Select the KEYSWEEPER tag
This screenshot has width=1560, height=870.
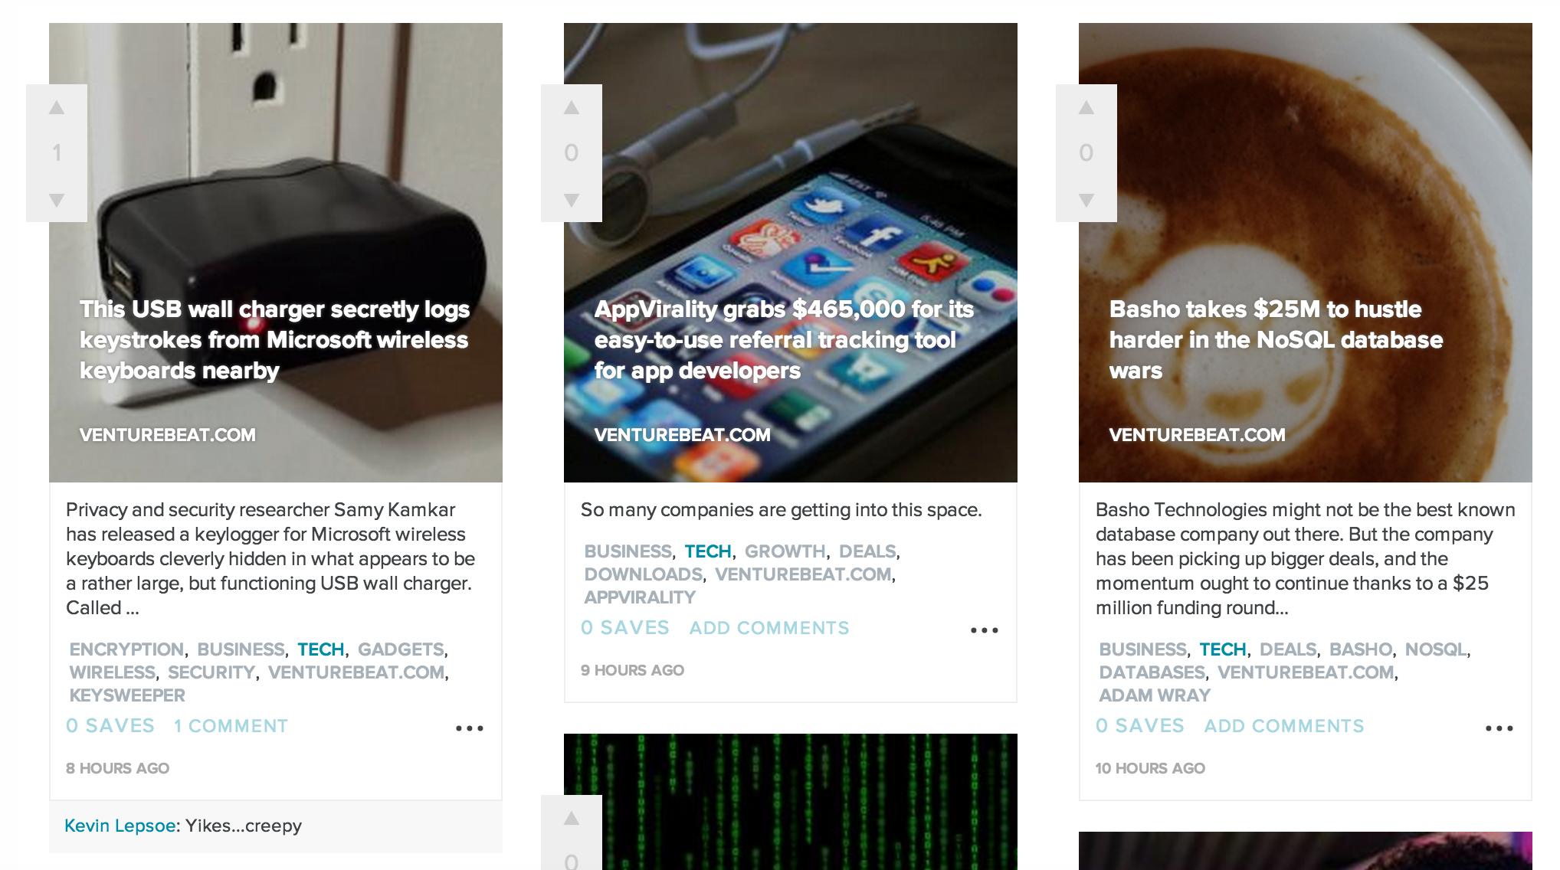127,695
